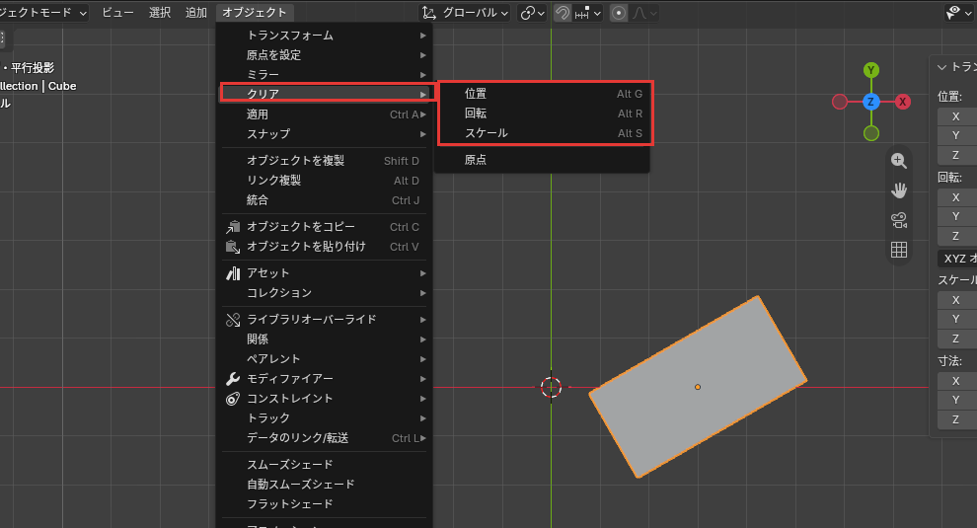Select the pan view hand icon
977x528 pixels.
(x=898, y=190)
